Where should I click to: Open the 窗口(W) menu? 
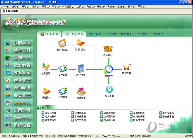tap(131, 7)
